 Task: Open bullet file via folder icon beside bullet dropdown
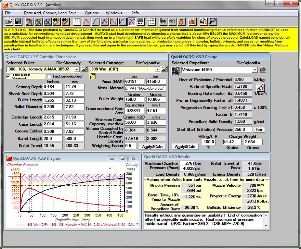click(85, 69)
